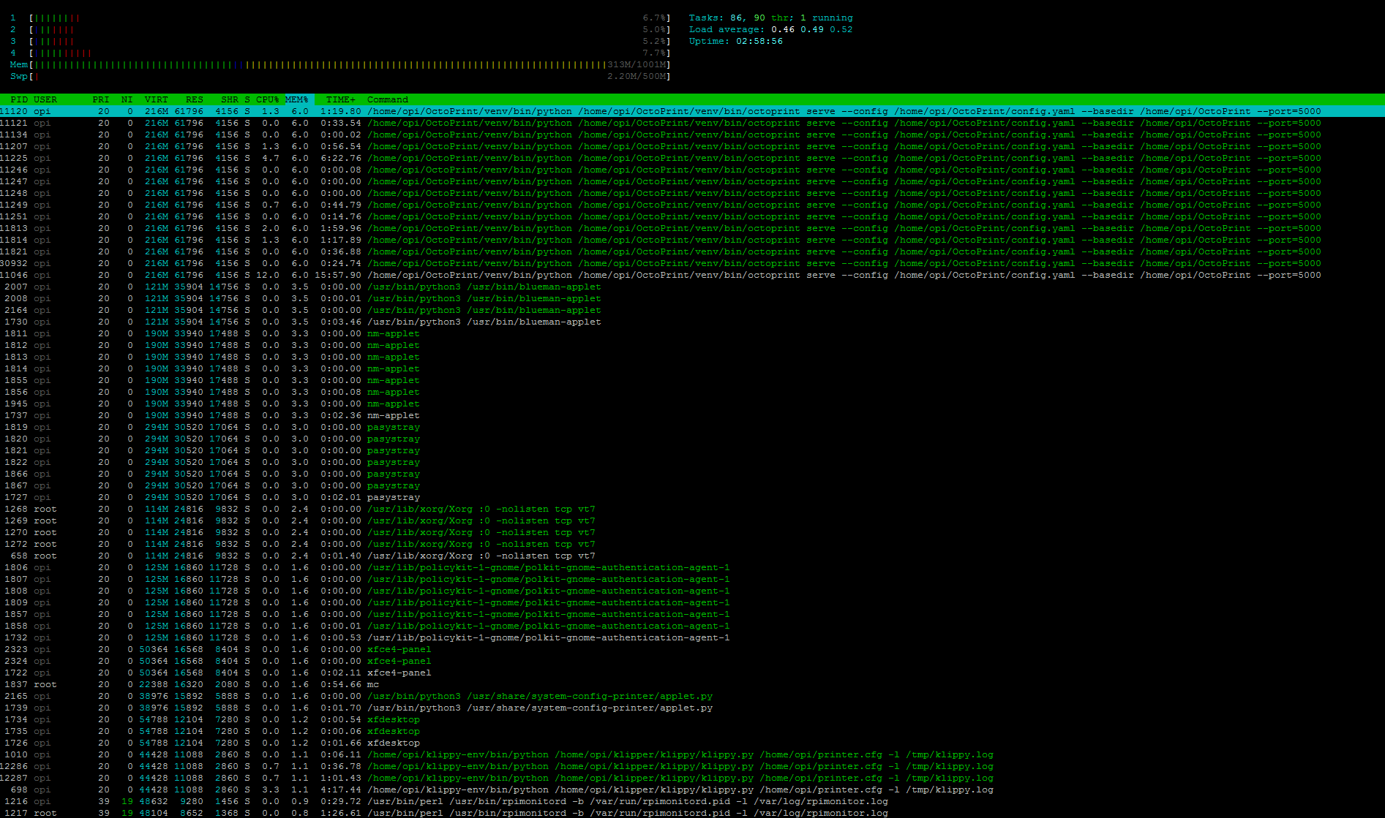Image resolution: width=1385 pixels, height=818 pixels.
Task: Sort processes by the PID column header
Action: pyautogui.click(x=19, y=99)
